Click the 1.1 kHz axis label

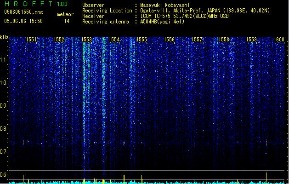coord(4,60)
